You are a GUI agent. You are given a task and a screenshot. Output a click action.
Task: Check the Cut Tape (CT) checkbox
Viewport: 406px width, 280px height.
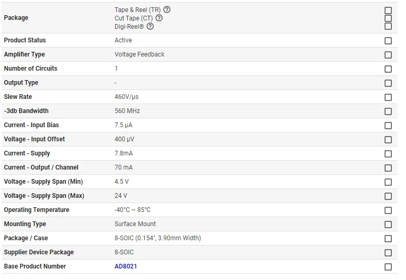(388, 18)
